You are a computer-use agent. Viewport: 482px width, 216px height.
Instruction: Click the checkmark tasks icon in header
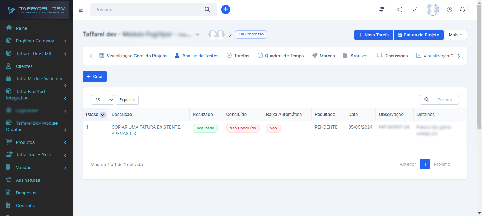click(415, 10)
